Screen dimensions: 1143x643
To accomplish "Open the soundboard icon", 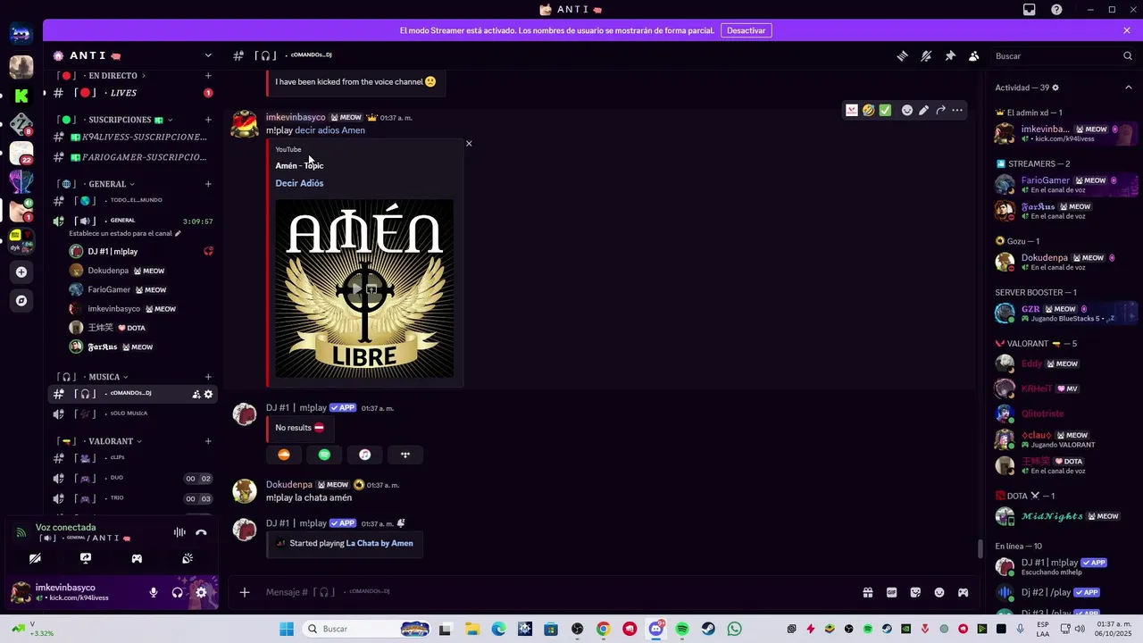I will 188,558.
